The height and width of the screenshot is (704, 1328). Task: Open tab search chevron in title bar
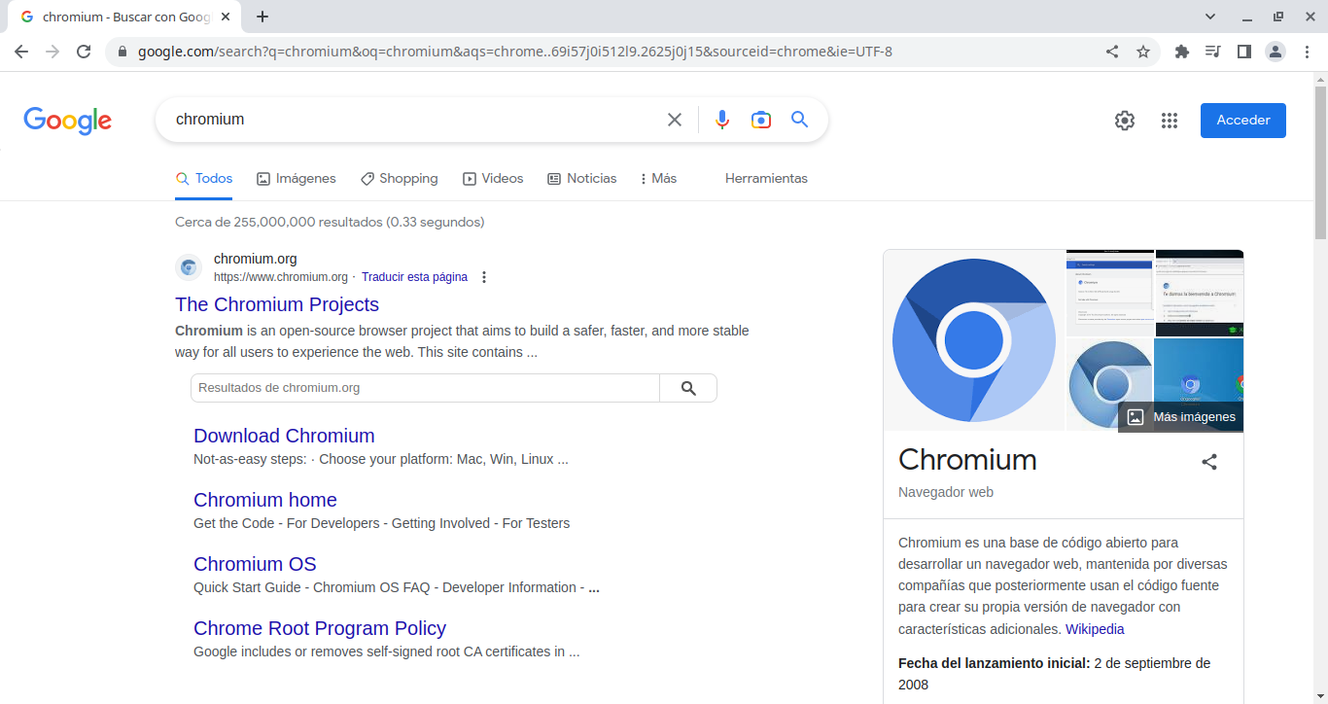click(1210, 17)
